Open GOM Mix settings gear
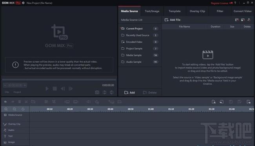This screenshot has width=255, height=146. [x=23, y=3]
